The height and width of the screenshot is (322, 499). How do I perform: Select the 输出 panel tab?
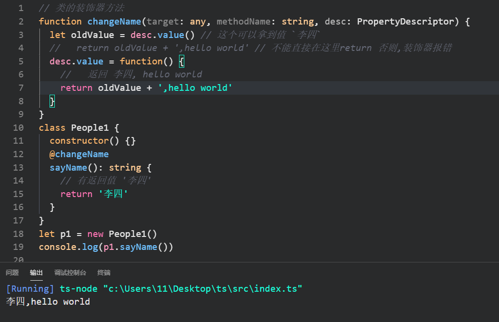(x=36, y=272)
